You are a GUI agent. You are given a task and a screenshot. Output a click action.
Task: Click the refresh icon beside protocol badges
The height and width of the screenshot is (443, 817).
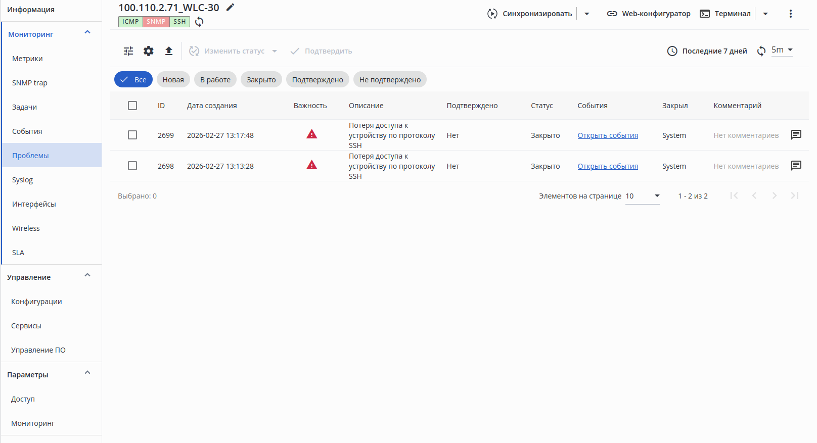[x=199, y=22]
